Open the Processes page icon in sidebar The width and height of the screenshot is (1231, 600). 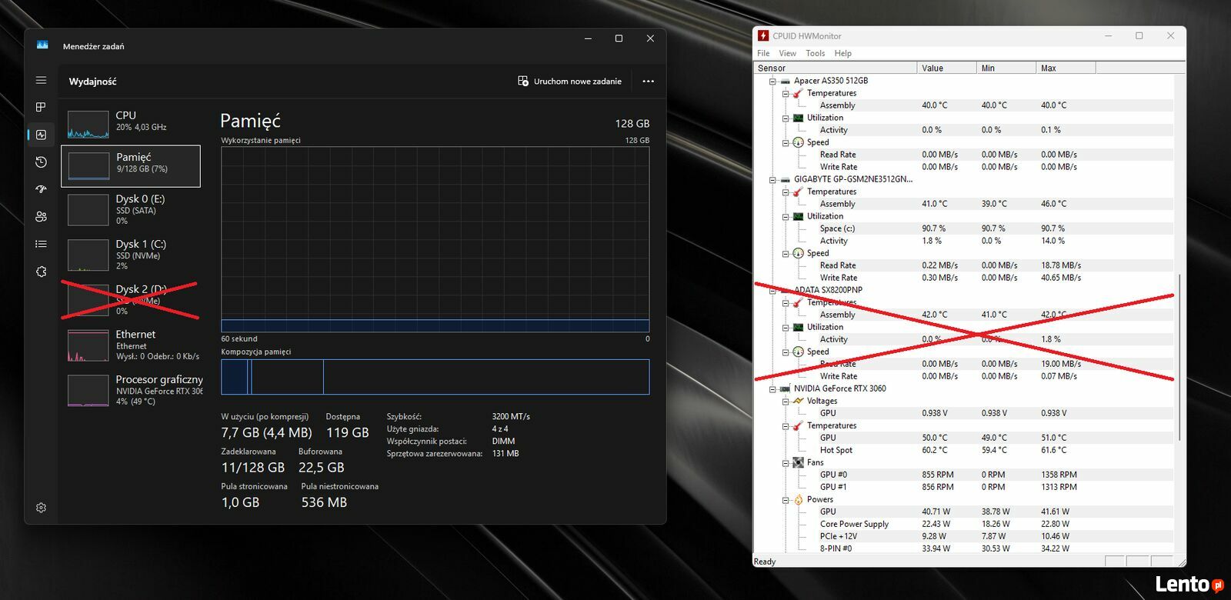[x=41, y=107]
